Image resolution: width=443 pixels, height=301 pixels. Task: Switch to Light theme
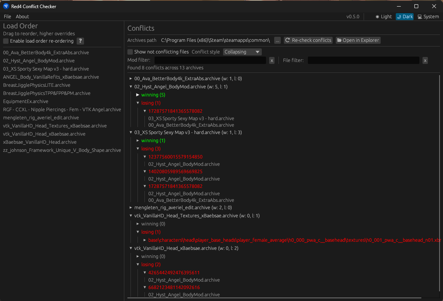(383, 17)
